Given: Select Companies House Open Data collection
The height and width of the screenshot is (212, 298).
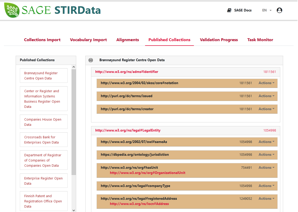Looking at the screenshot, I should pos(44,122).
